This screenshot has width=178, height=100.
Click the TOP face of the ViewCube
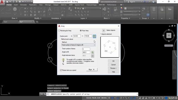point(169,36)
